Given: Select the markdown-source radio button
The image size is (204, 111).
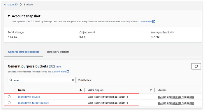Looking at the screenshot, I should pos(9,97).
